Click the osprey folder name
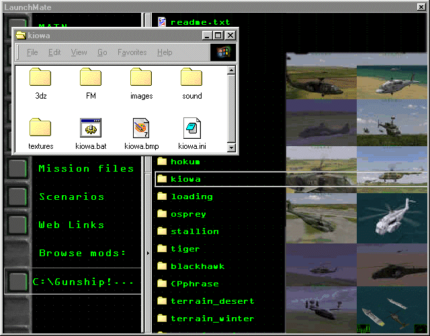Image resolution: width=430 pixels, height=336 pixels. [x=188, y=214]
